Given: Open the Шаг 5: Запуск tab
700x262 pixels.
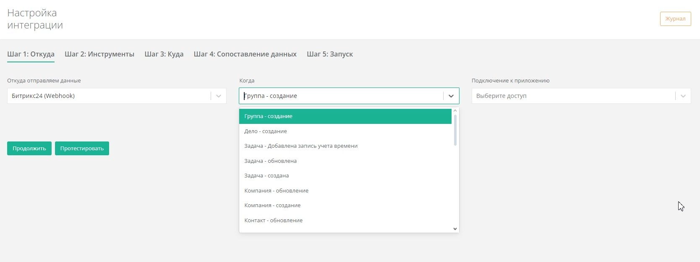Looking at the screenshot, I should coord(329,54).
